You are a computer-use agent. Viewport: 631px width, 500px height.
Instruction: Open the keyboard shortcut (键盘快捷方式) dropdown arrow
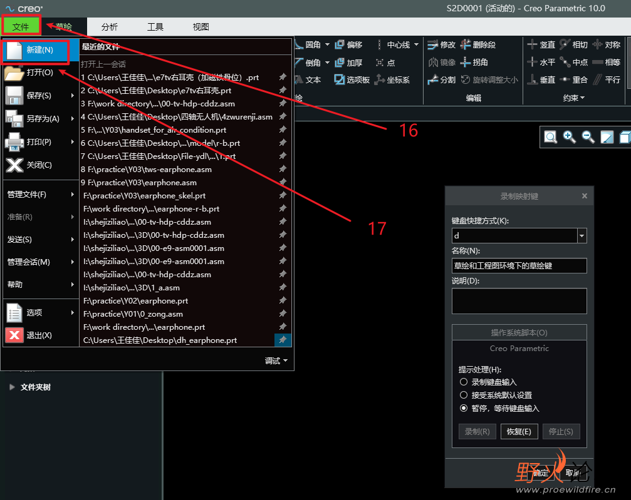[x=581, y=235]
